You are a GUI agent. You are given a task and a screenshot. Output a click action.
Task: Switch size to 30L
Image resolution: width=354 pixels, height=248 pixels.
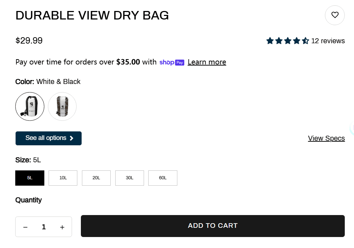129,178
